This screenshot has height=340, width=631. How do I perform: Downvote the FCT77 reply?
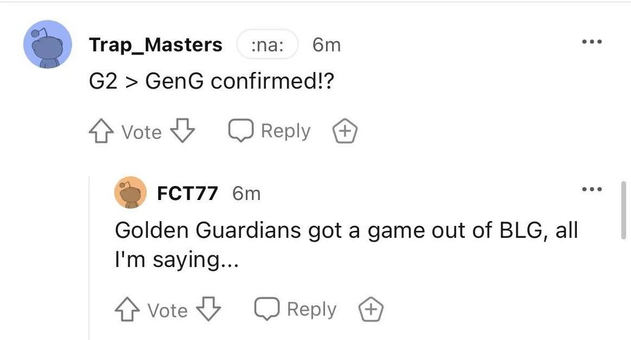click(x=209, y=310)
